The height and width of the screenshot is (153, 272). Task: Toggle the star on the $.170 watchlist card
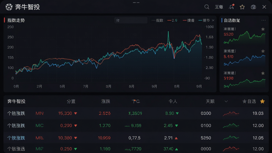point(263,51)
